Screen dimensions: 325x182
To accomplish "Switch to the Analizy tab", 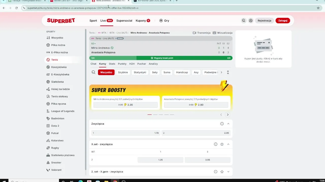I will coord(153,64).
